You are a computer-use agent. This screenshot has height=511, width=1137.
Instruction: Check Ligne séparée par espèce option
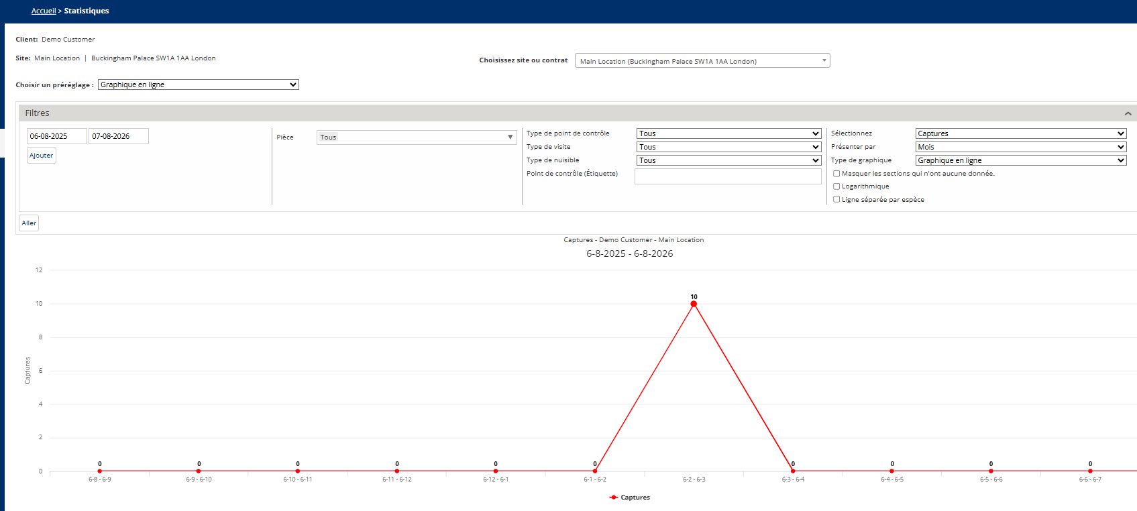[x=836, y=199]
